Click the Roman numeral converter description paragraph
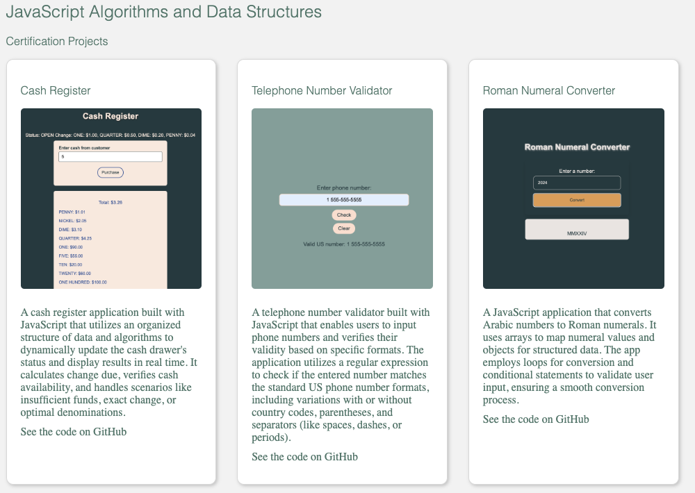The image size is (695, 493). point(570,356)
